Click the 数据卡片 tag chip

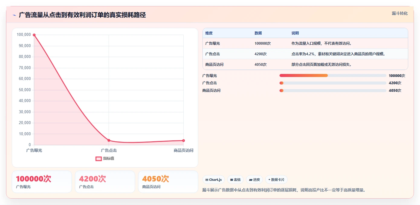click(x=276, y=180)
